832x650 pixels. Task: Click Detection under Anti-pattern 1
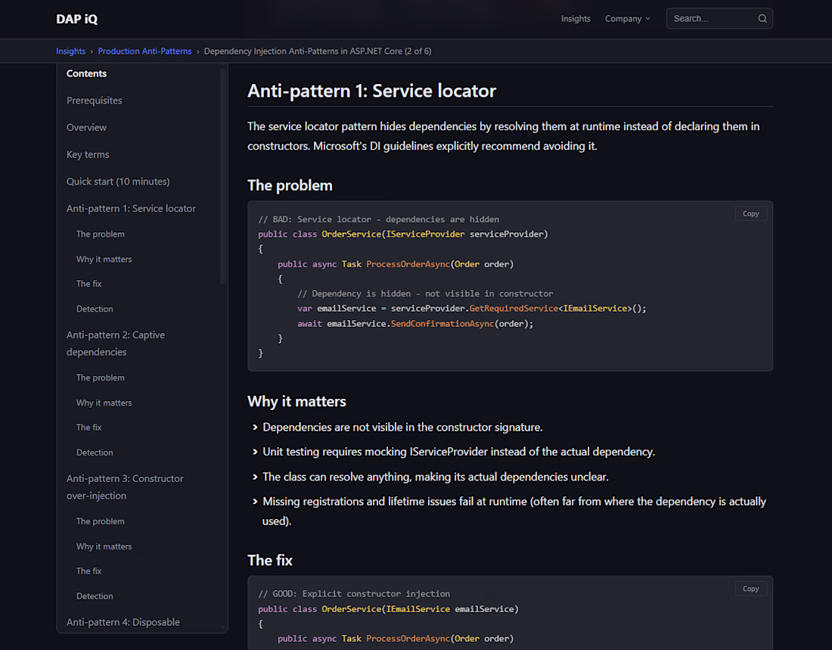click(95, 309)
